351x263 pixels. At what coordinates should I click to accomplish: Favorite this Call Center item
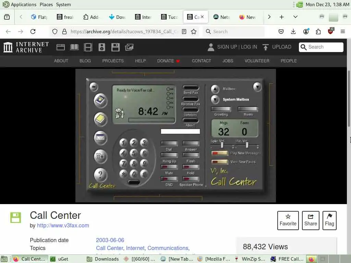(288, 220)
